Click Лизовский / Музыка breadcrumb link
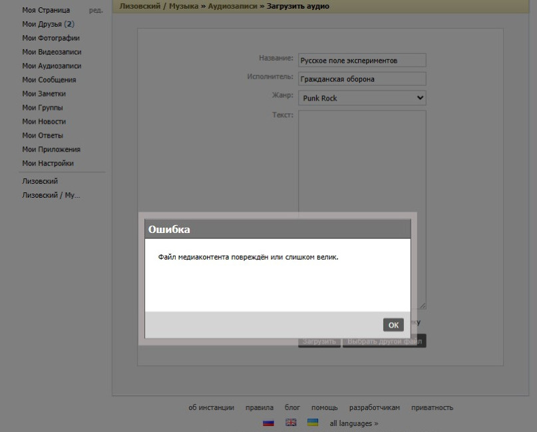This screenshot has width=537, height=432. click(159, 6)
